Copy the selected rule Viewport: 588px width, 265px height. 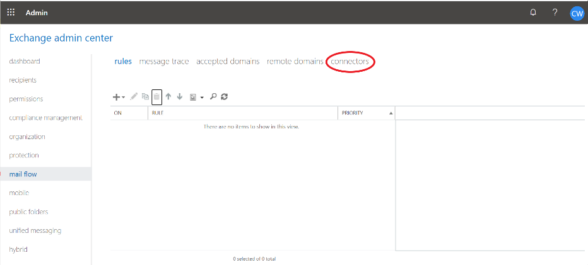(145, 96)
